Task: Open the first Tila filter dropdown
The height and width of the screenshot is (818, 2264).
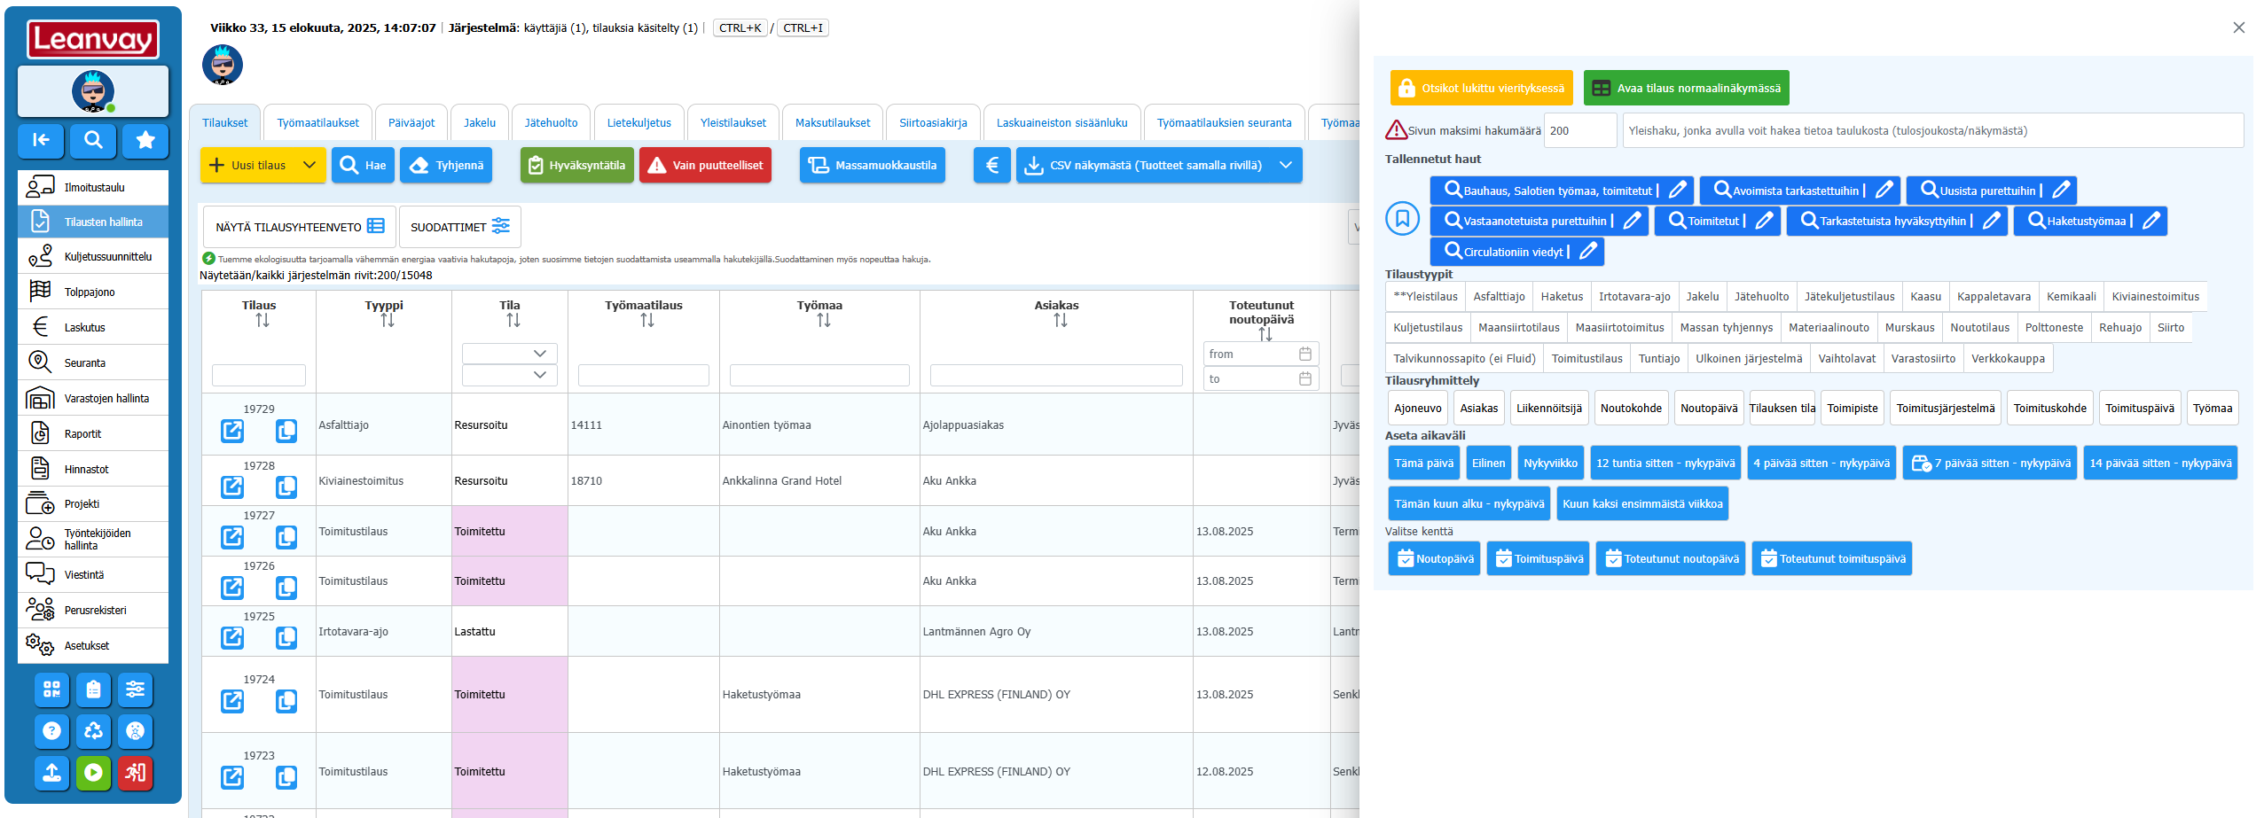Action: pyautogui.click(x=510, y=354)
